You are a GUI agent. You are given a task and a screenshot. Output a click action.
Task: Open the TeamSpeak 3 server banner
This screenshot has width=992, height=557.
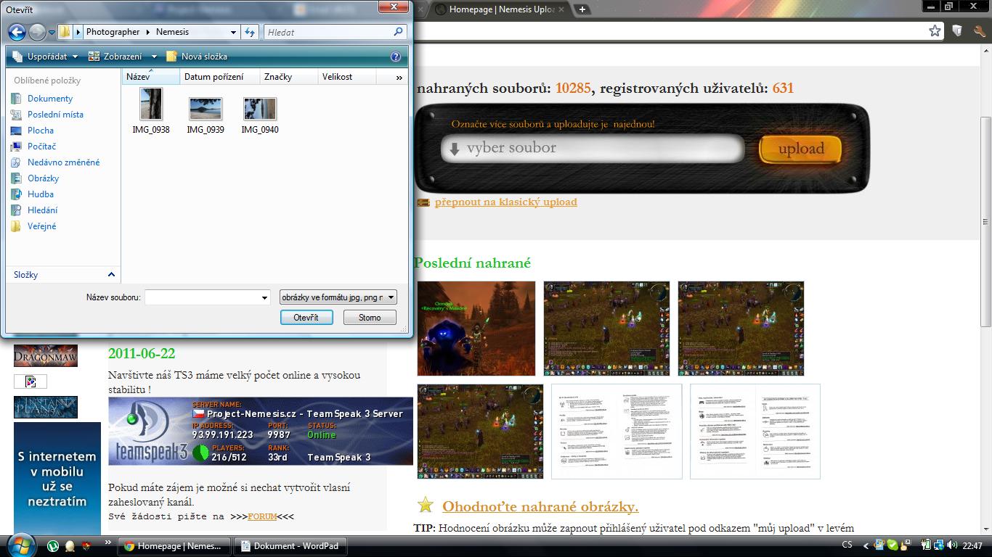(261, 432)
